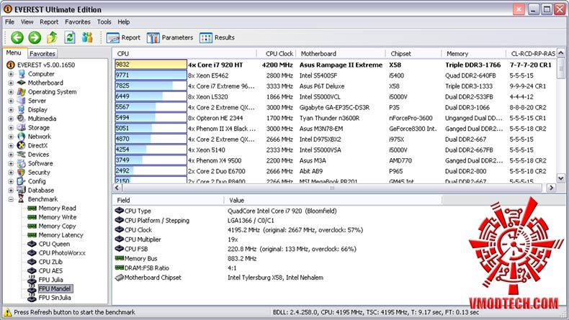This screenshot has width=569, height=320.
Task: Sort by Memory column header
Action: click(x=474, y=54)
